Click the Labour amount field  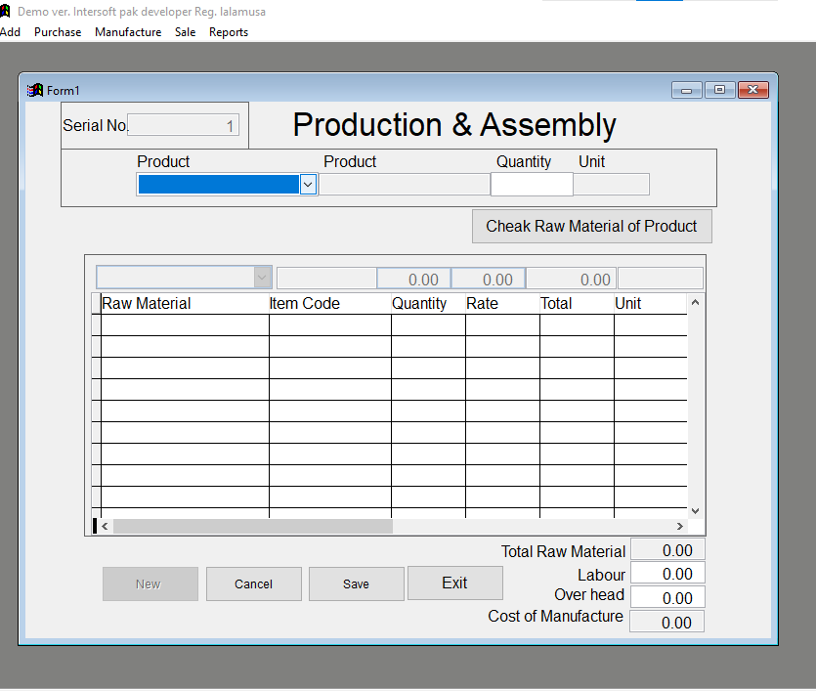666,573
